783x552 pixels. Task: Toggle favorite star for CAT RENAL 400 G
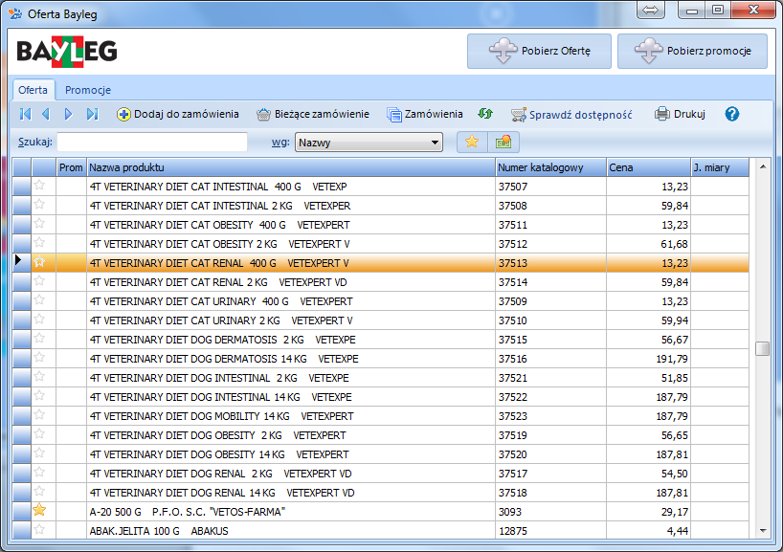click(39, 262)
